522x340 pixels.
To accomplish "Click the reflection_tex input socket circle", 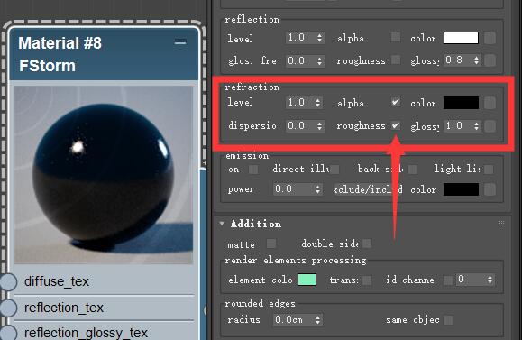I will pyautogui.click(x=8, y=308).
